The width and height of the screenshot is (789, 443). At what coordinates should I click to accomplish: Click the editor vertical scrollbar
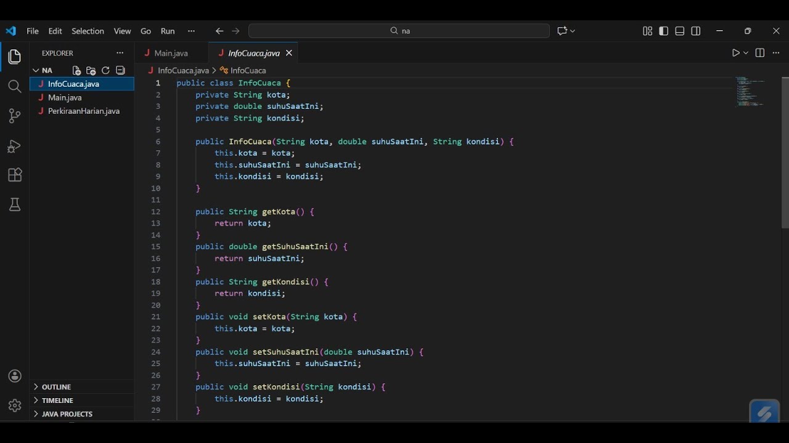785,153
